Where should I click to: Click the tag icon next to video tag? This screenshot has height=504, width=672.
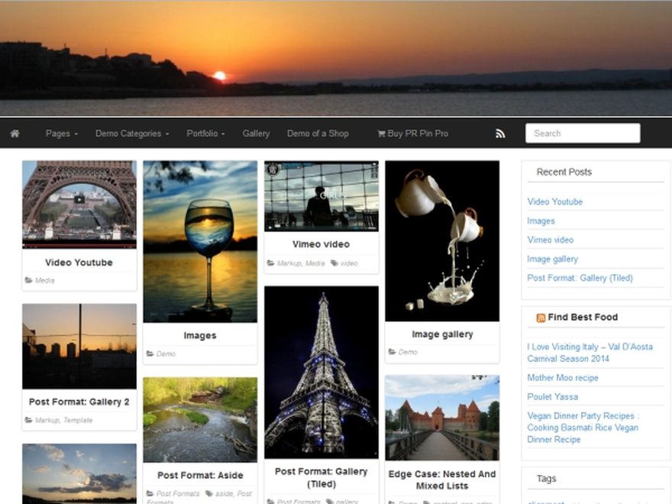[334, 263]
